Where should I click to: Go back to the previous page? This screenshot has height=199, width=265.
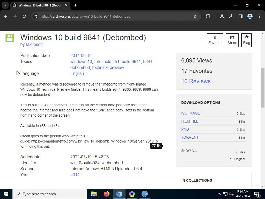click(6, 16)
